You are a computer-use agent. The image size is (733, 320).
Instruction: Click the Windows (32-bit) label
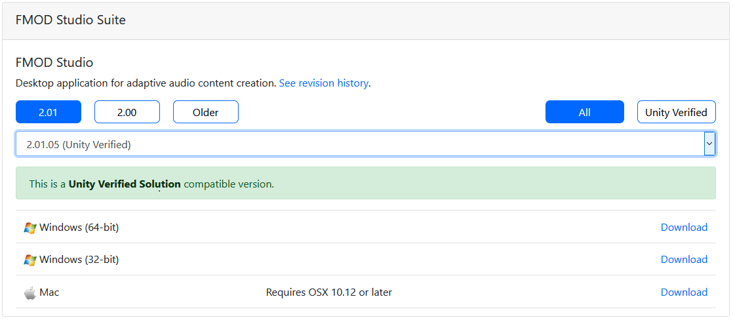tap(79, 260)
